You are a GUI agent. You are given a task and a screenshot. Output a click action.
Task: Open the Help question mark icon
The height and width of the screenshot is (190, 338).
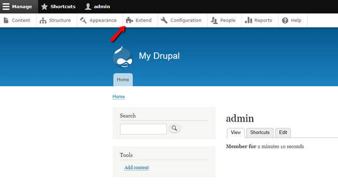coord(285,20)
